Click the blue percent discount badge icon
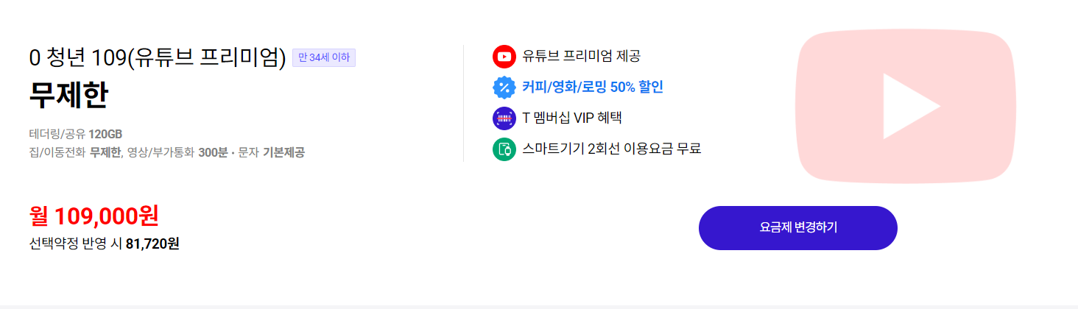The height and width of the screenshot is (309, 1078). coord(504,87)
